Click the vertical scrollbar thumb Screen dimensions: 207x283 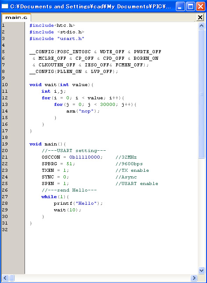(201, 94)
